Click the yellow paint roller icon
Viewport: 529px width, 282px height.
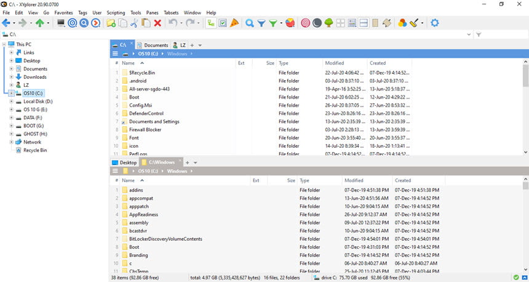414,23
